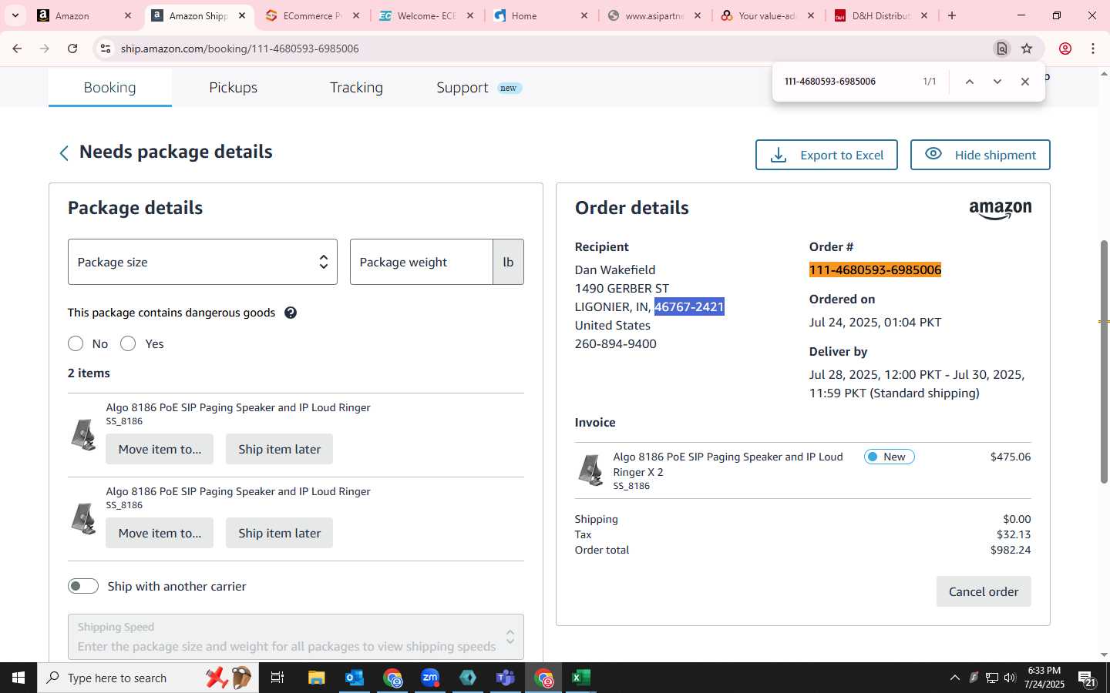The height and width of the screenshot is (693, 1110).
Task: Click the site information icon in address bar
Action: point(106,49)
